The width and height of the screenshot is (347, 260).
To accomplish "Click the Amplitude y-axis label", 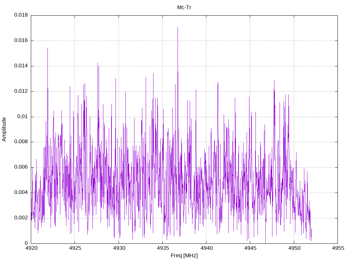I will [4, 129].
